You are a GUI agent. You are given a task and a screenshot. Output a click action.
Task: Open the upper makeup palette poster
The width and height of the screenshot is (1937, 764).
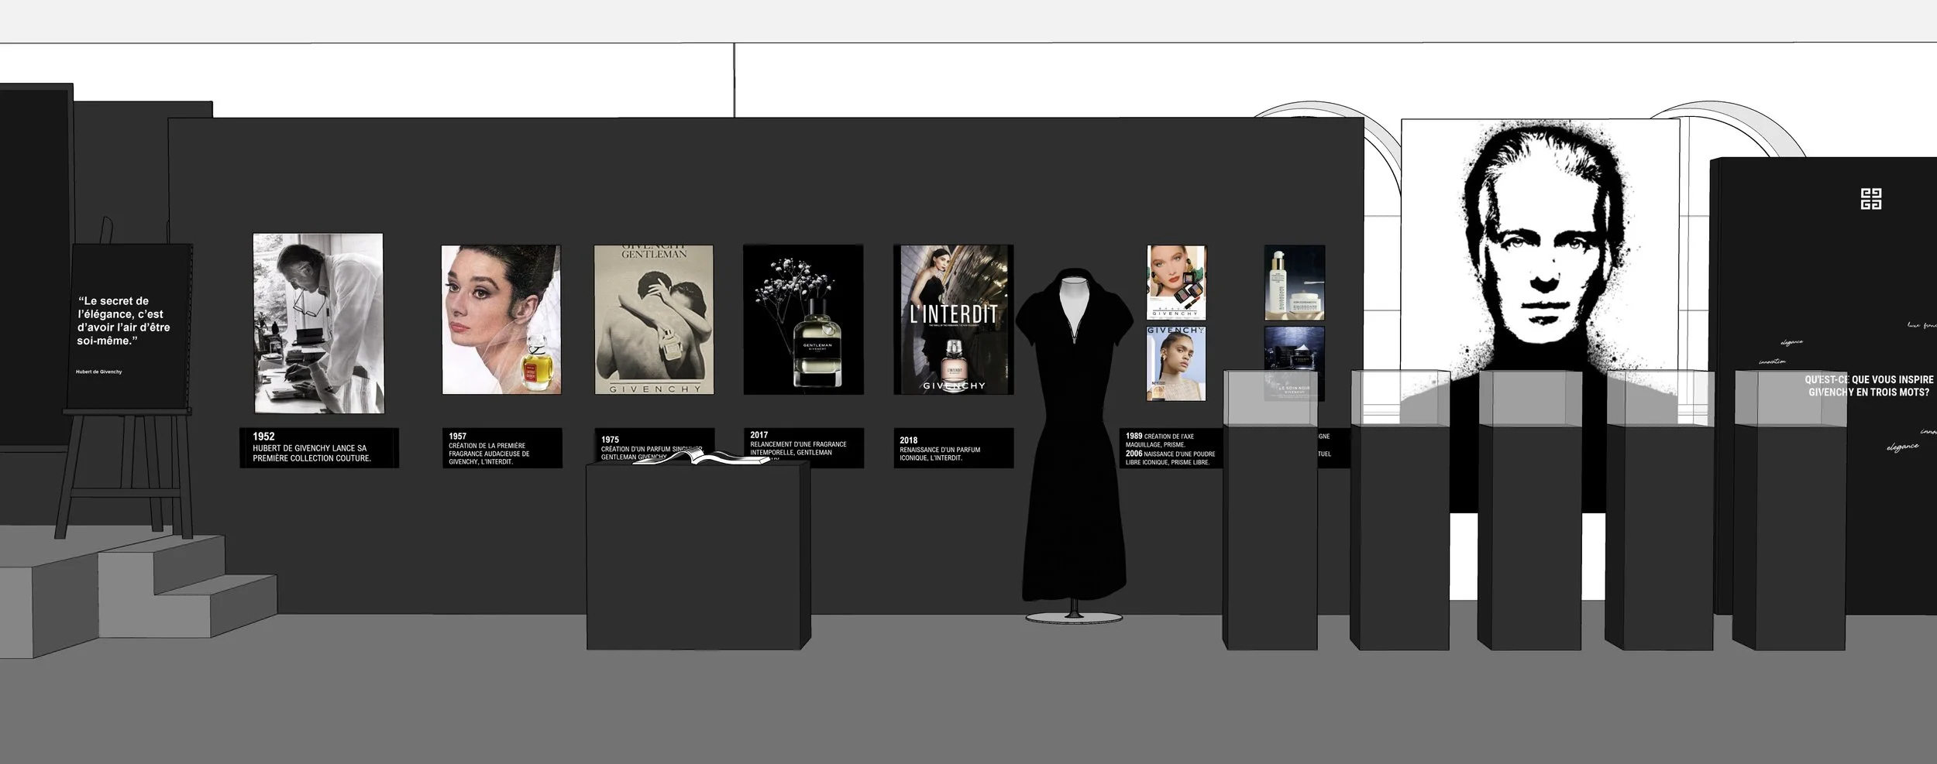1176,283
